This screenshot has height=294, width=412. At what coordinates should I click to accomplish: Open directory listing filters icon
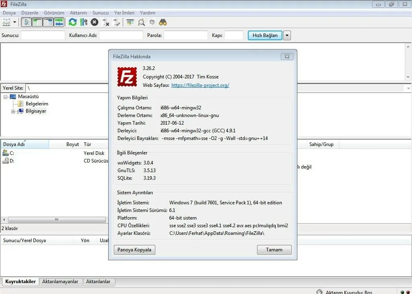coord(130,23)
